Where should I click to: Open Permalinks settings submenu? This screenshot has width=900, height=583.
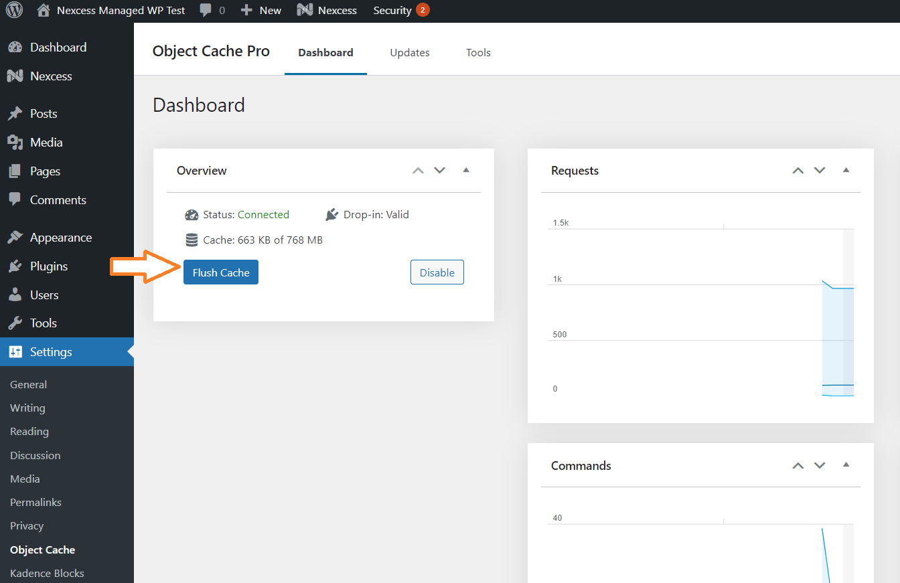click(x=35, y=502)
